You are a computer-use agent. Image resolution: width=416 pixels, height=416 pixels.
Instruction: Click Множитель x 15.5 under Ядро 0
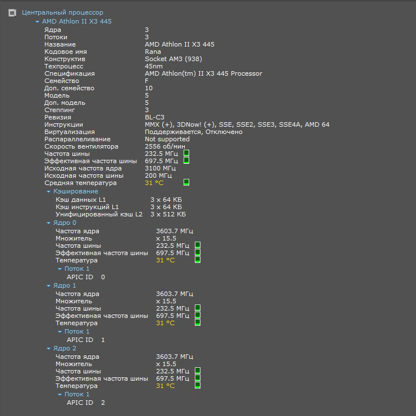pyautogui.click(x=116, y=238)
